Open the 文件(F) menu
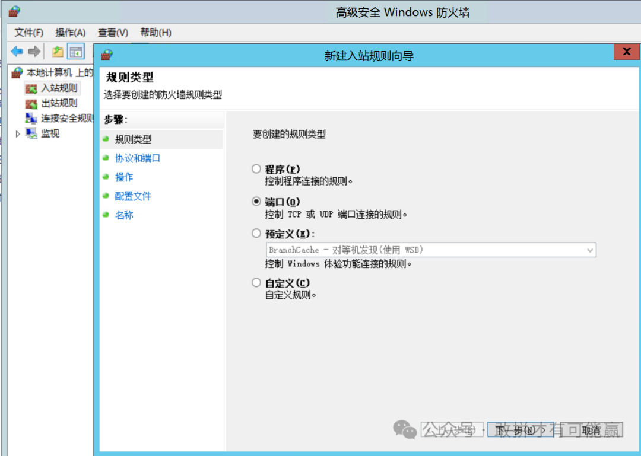Screen dimensions: 641x456 point(28,33)
